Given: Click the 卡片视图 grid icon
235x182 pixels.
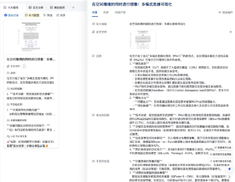Looking at the screenshot, I should click(5, 8).
